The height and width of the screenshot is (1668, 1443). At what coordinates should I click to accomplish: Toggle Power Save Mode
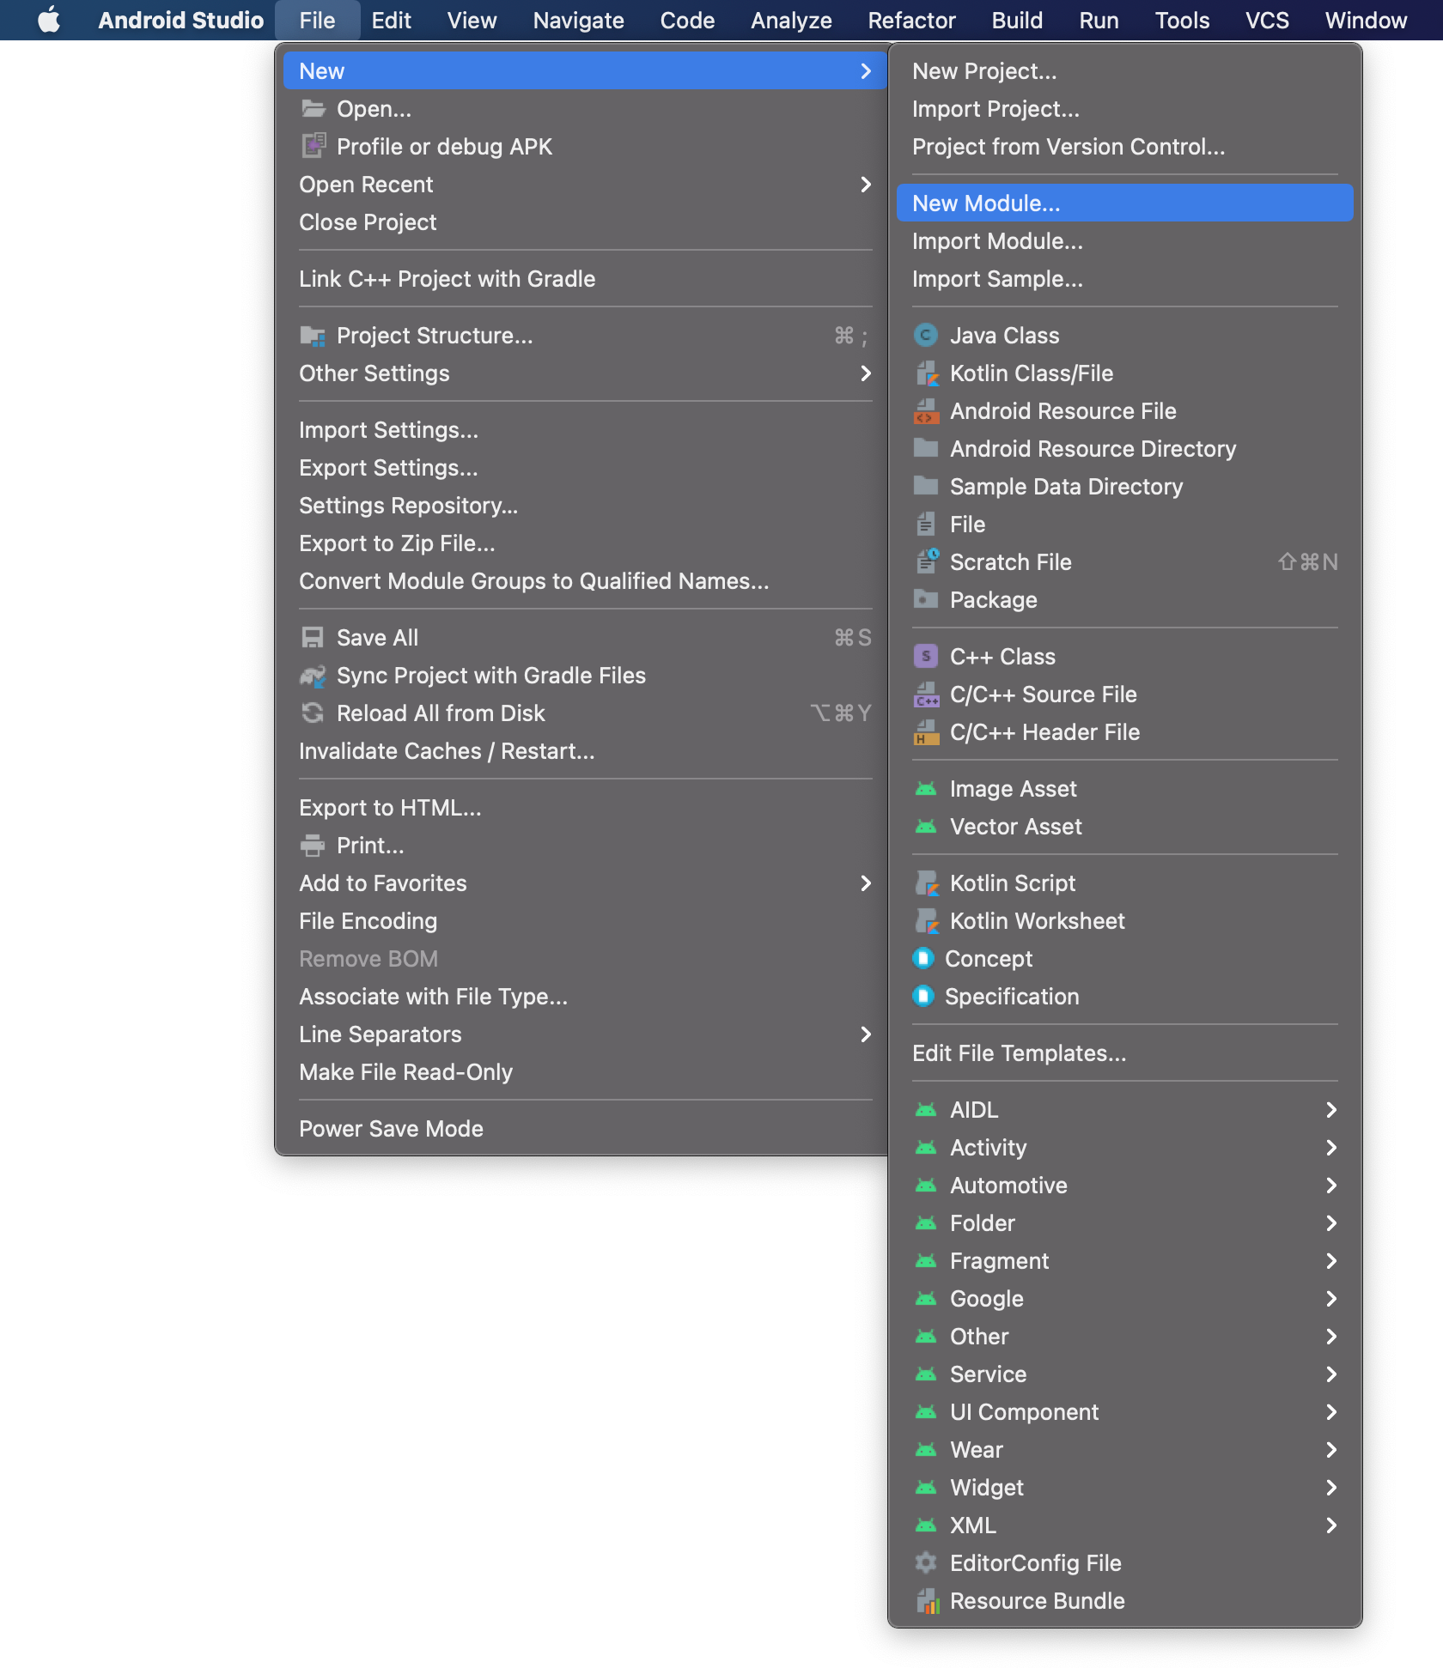584,1129
